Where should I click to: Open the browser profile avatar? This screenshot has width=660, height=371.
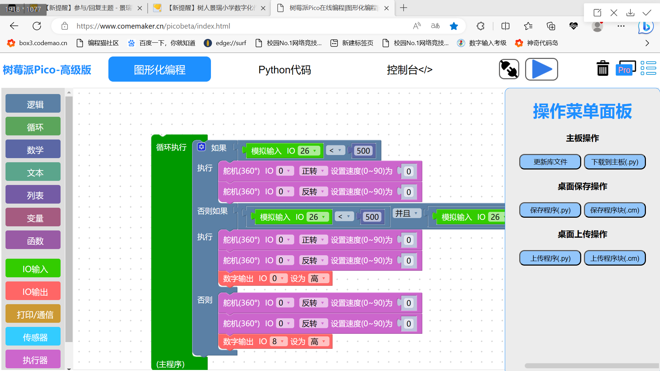597,26
